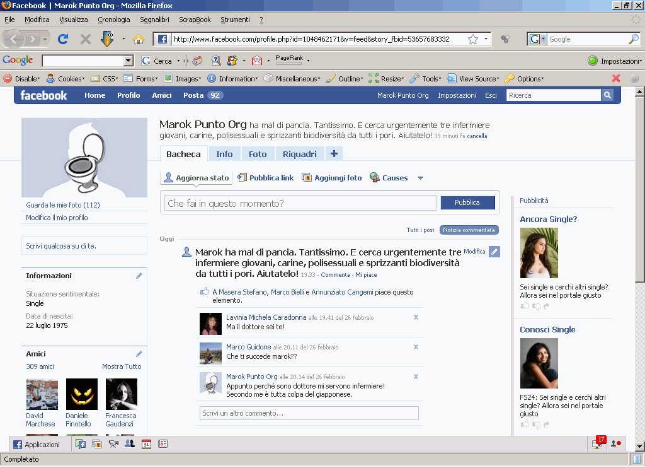This screenshot has height=468, width=645.
Task: Bookmark this page with the star icon
Action: 473,39
